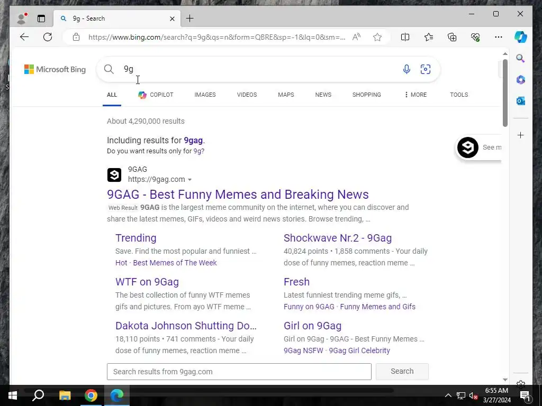Viewport: 542px width, 406px height.
Task: Click the magnifier icon in Bing search box
Action: [109, 69]
